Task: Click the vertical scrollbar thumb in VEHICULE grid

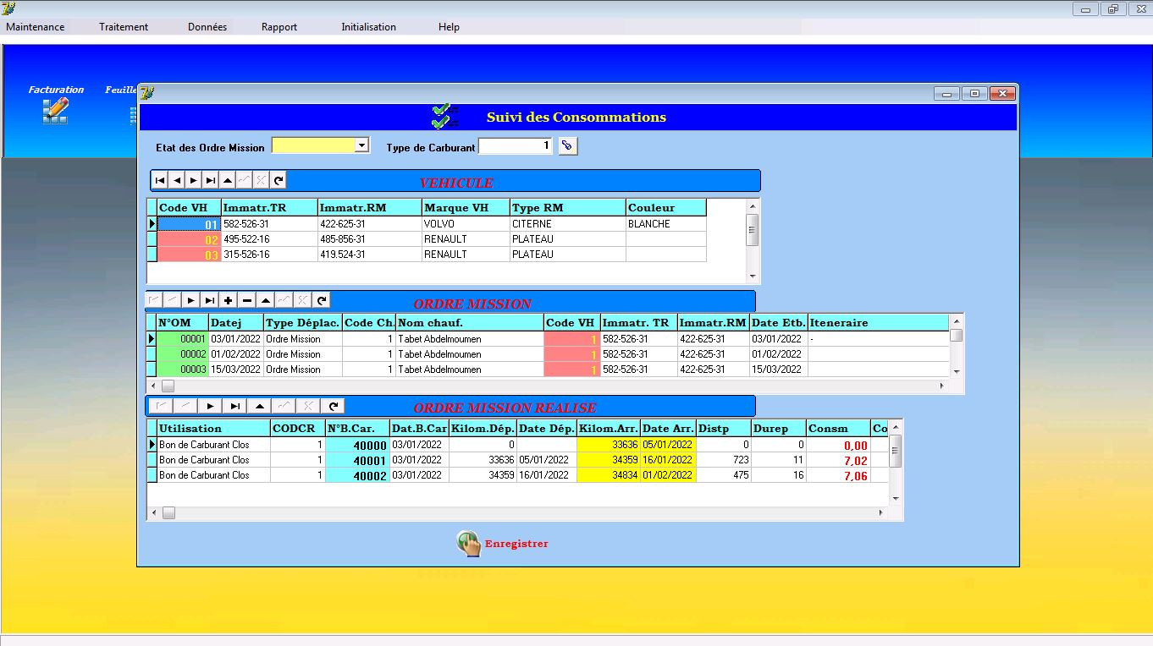Action: click(x=752, y=229)
